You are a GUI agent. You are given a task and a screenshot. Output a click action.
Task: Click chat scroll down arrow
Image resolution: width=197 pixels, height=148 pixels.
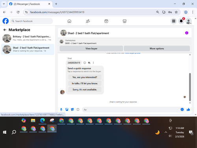pyautogui.click(x=190, y=103)
